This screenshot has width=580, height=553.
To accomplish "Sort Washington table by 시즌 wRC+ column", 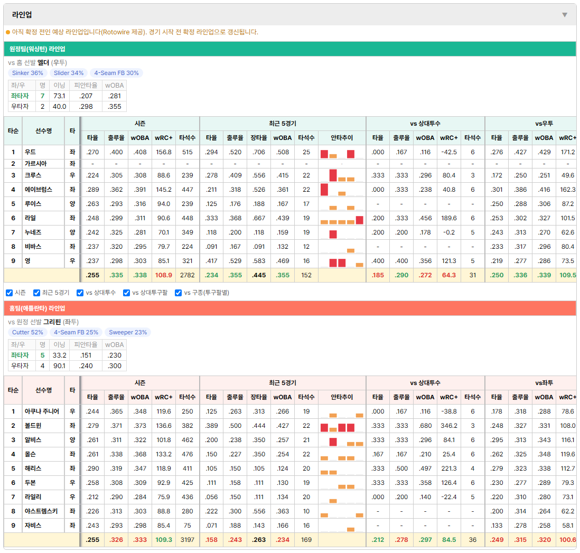I will (x=164, y=138).
